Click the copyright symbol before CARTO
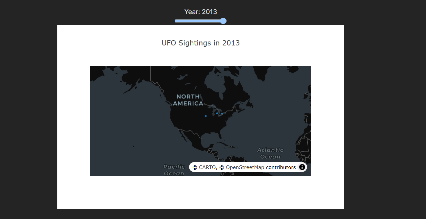Image resolution: width=426 pixels, height=219 pixels. pos(194,167)
